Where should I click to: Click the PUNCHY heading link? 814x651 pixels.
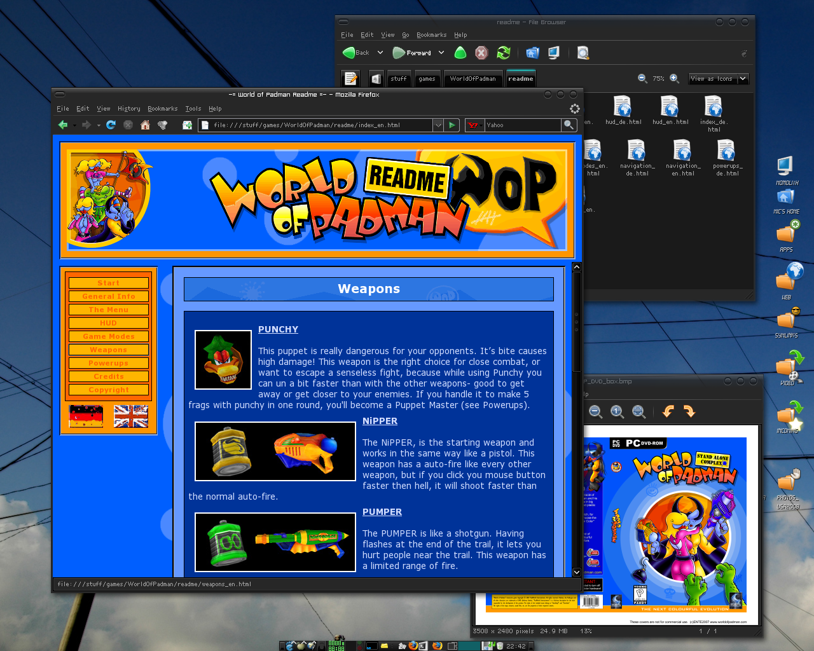[x=278, y=329]
